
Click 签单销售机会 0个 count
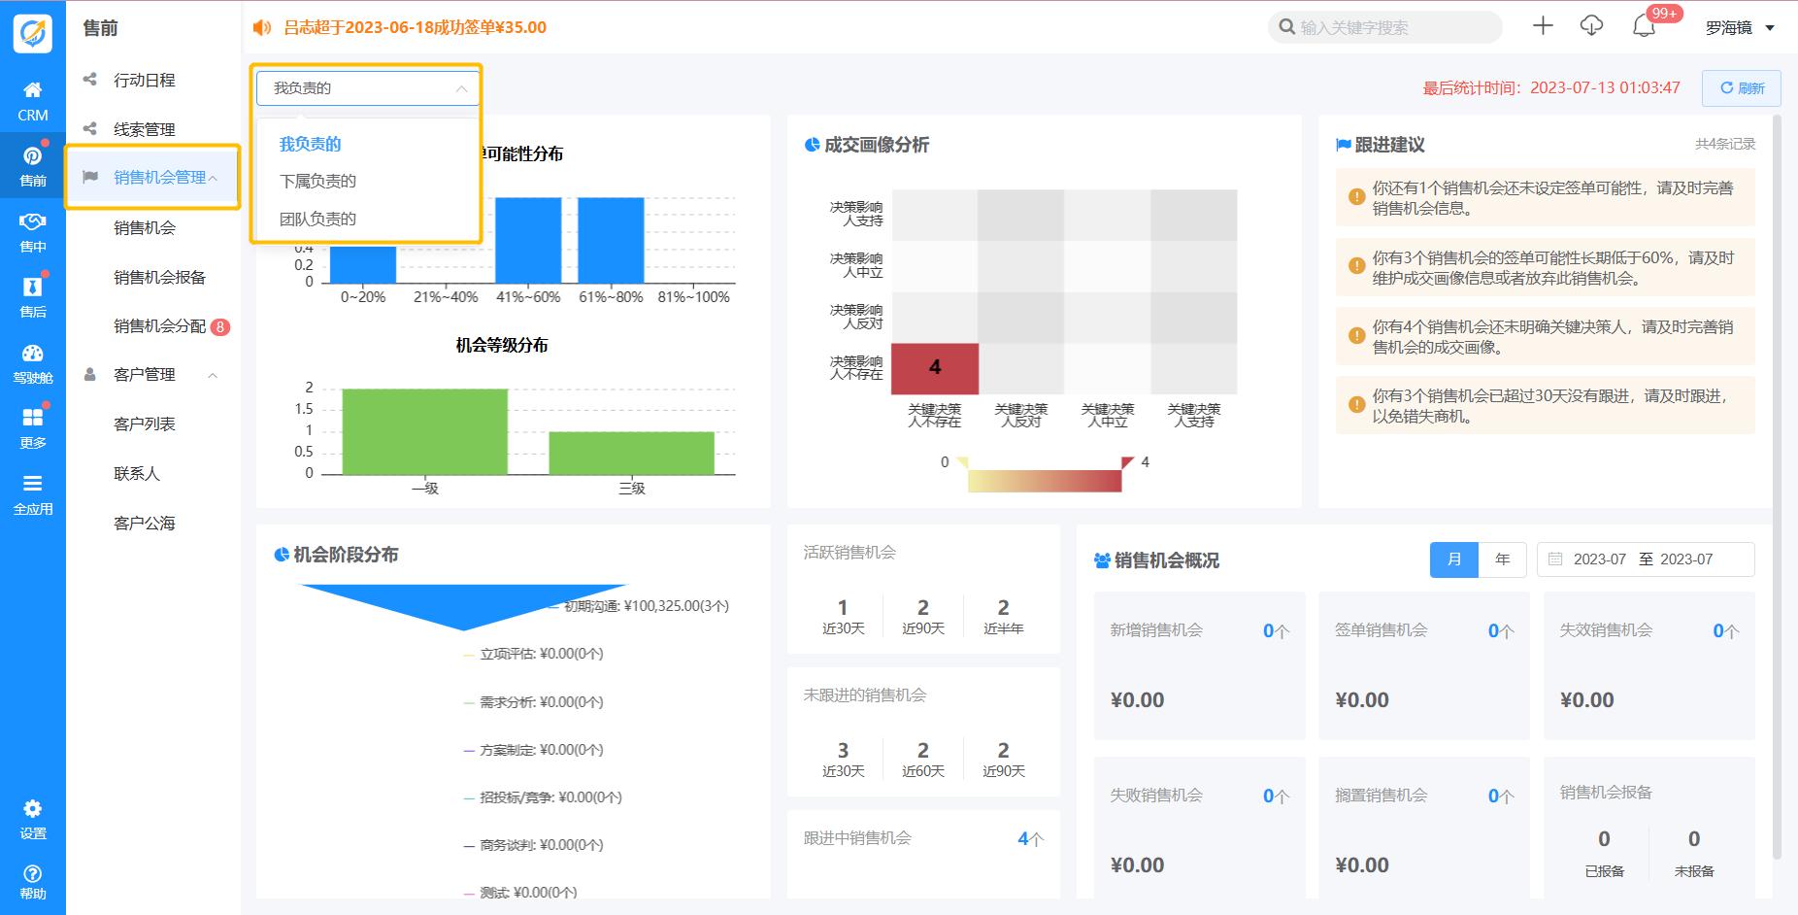point(1501,630)
